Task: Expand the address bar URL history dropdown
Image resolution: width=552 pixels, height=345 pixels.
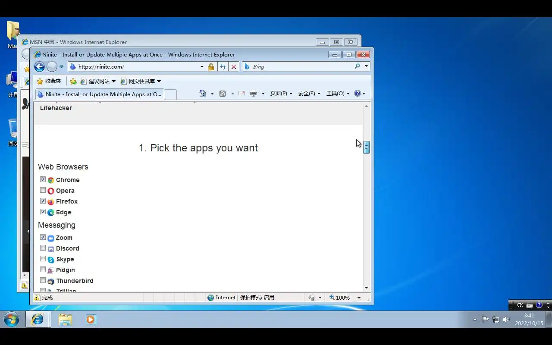Action: [202, 67]
